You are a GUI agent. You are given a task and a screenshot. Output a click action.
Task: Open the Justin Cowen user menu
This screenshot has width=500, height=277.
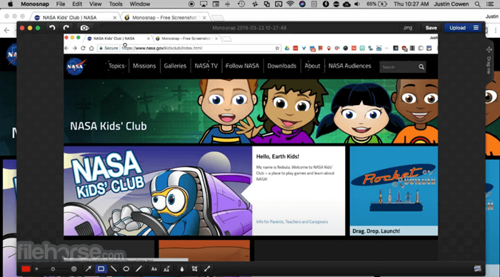tap(451, 4)
